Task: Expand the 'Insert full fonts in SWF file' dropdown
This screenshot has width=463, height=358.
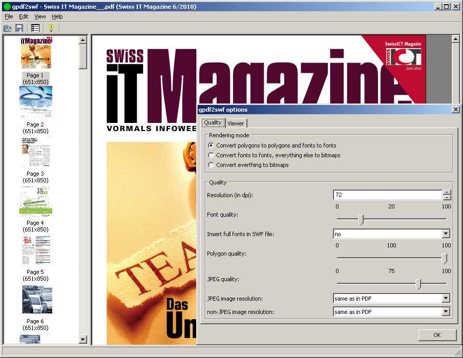Action: tap(446, 234)
